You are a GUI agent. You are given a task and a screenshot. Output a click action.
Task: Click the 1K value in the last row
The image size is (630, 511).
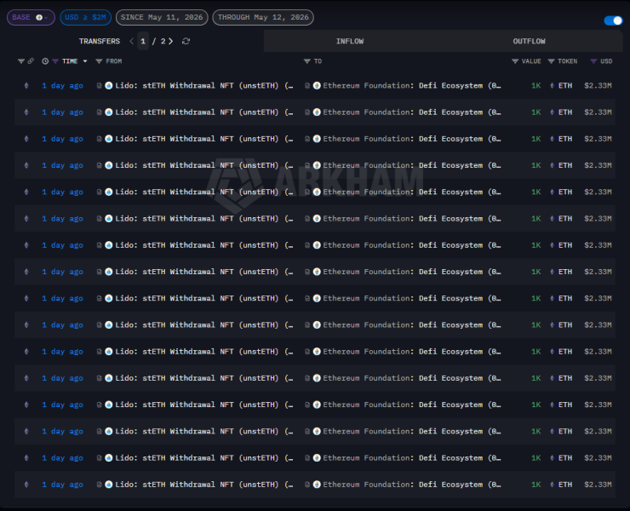click(536, 485)
